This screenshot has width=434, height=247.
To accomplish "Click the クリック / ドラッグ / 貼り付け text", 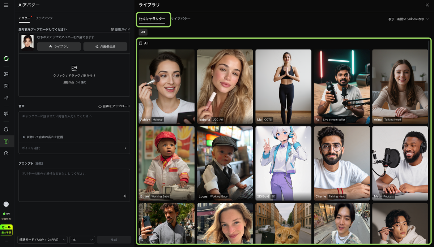I will point(74,76).
